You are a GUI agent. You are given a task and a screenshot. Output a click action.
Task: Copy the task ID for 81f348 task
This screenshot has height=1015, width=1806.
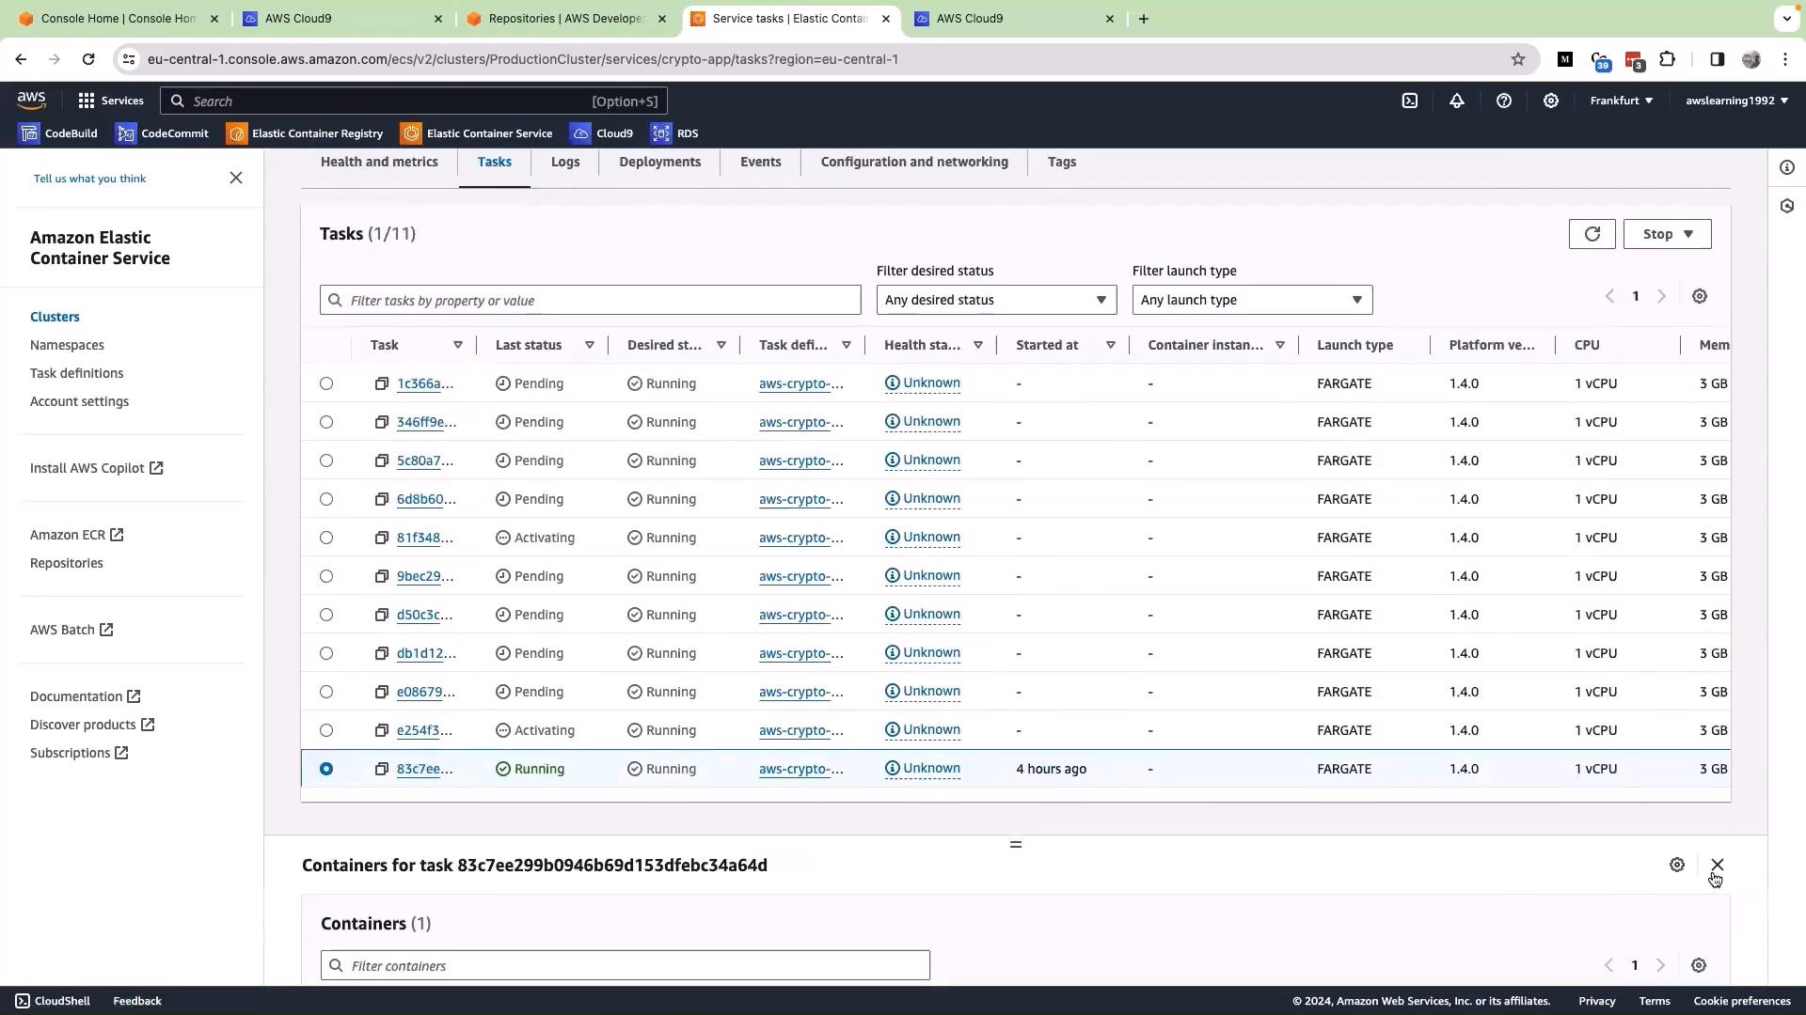[x=381, y=538]
